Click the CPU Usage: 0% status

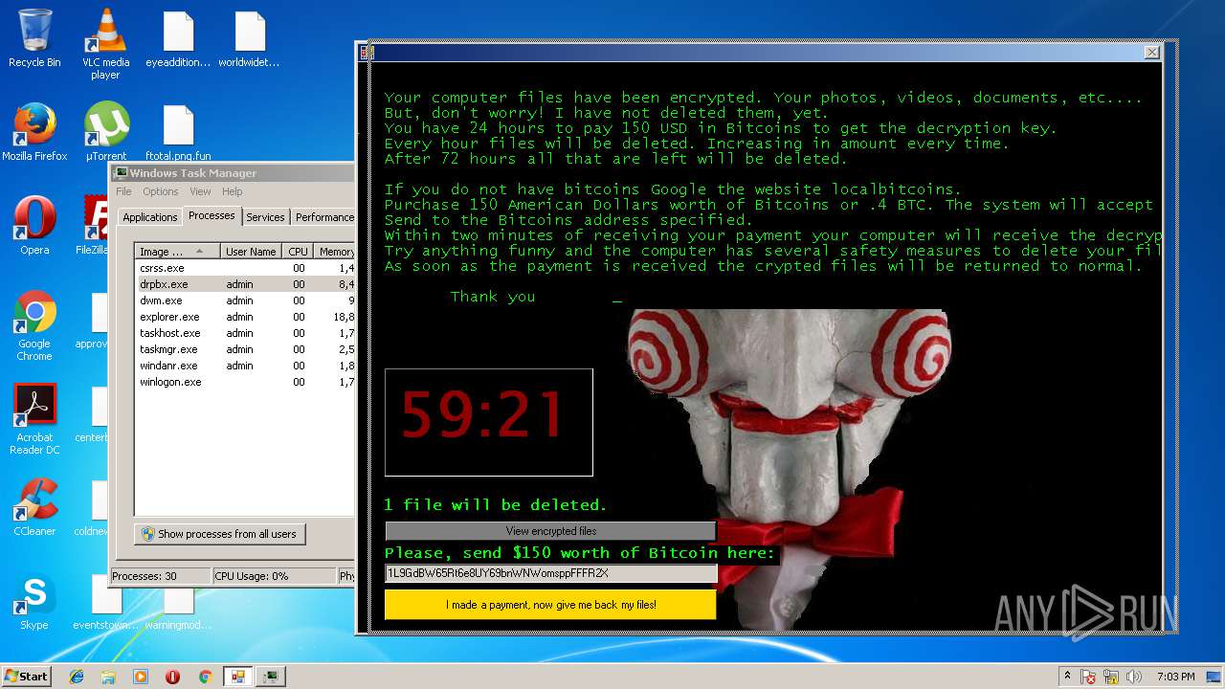(274, 576)
